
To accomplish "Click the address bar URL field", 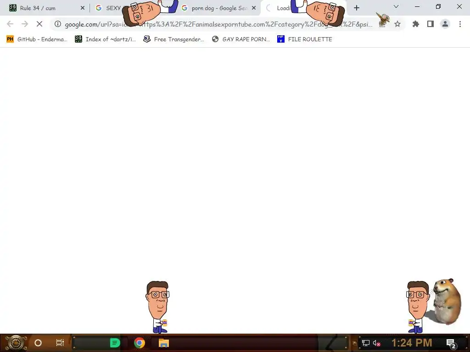I will (219, 24).
